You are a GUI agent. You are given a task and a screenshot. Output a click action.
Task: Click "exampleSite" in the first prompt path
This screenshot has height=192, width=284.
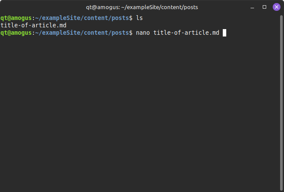click(60, 18)
